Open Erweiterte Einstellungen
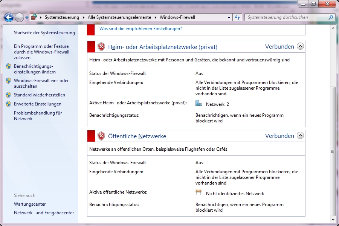This screenshot has width=339, height=226. pos(38,104)
